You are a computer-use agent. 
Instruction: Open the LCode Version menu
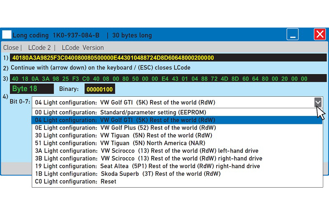pyautogui.click(x=82, y=48)
